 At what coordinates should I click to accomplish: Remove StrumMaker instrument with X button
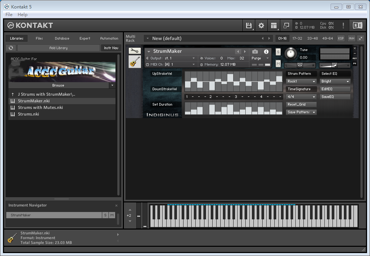pos(355,48)
